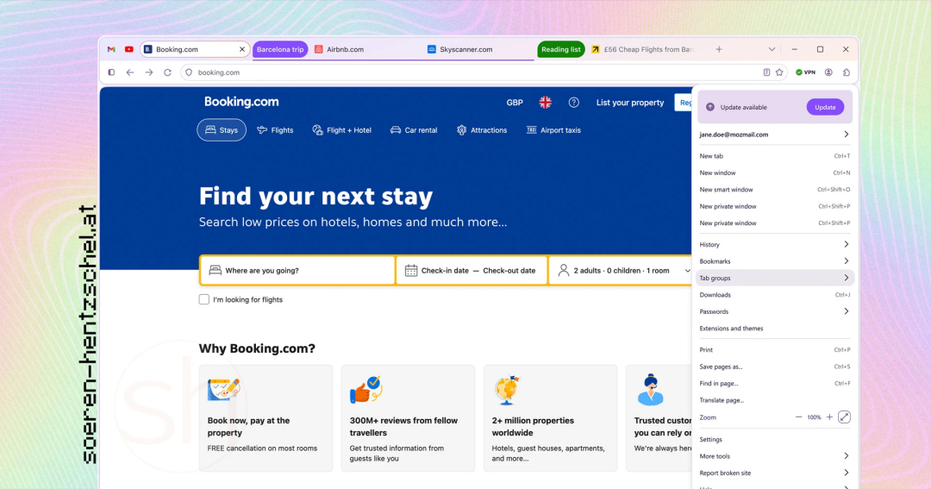
Task: Open Downloads from menu
Action: 774,295
